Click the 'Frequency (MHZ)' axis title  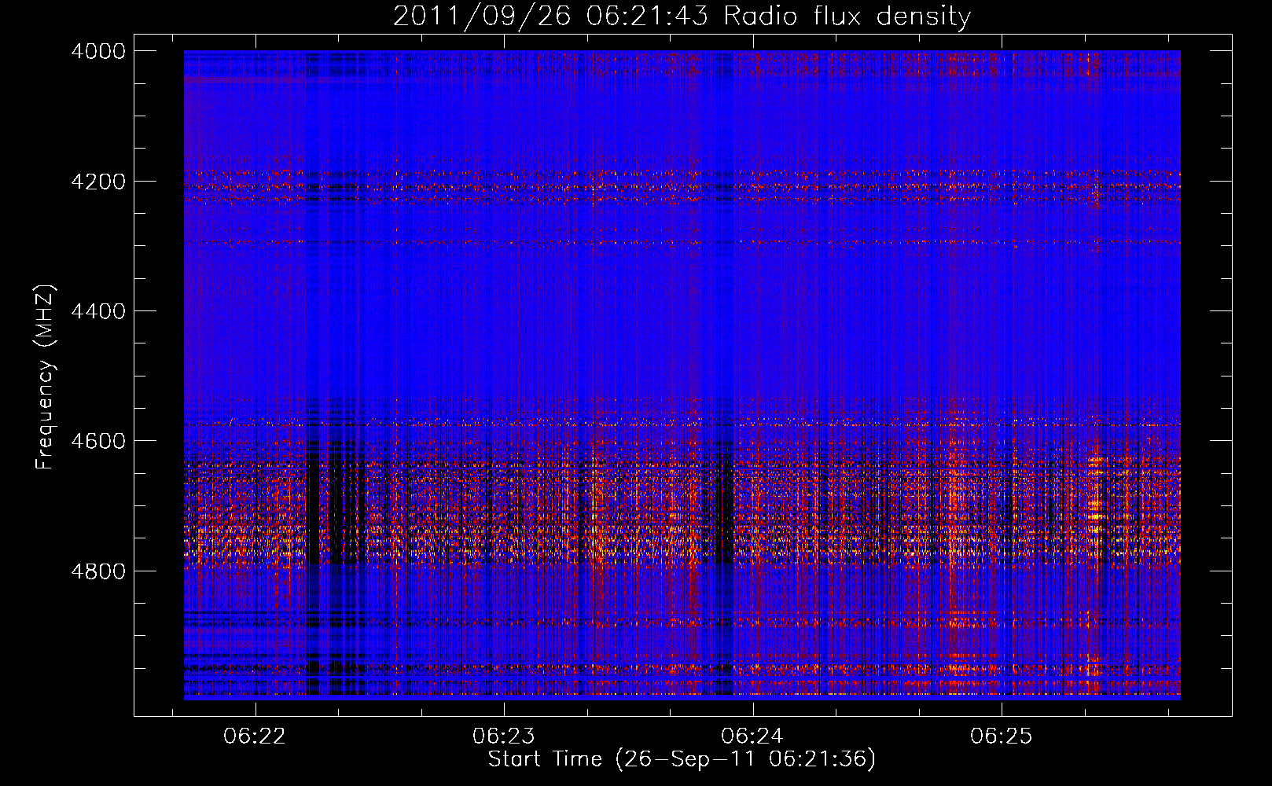click(46, 377)
